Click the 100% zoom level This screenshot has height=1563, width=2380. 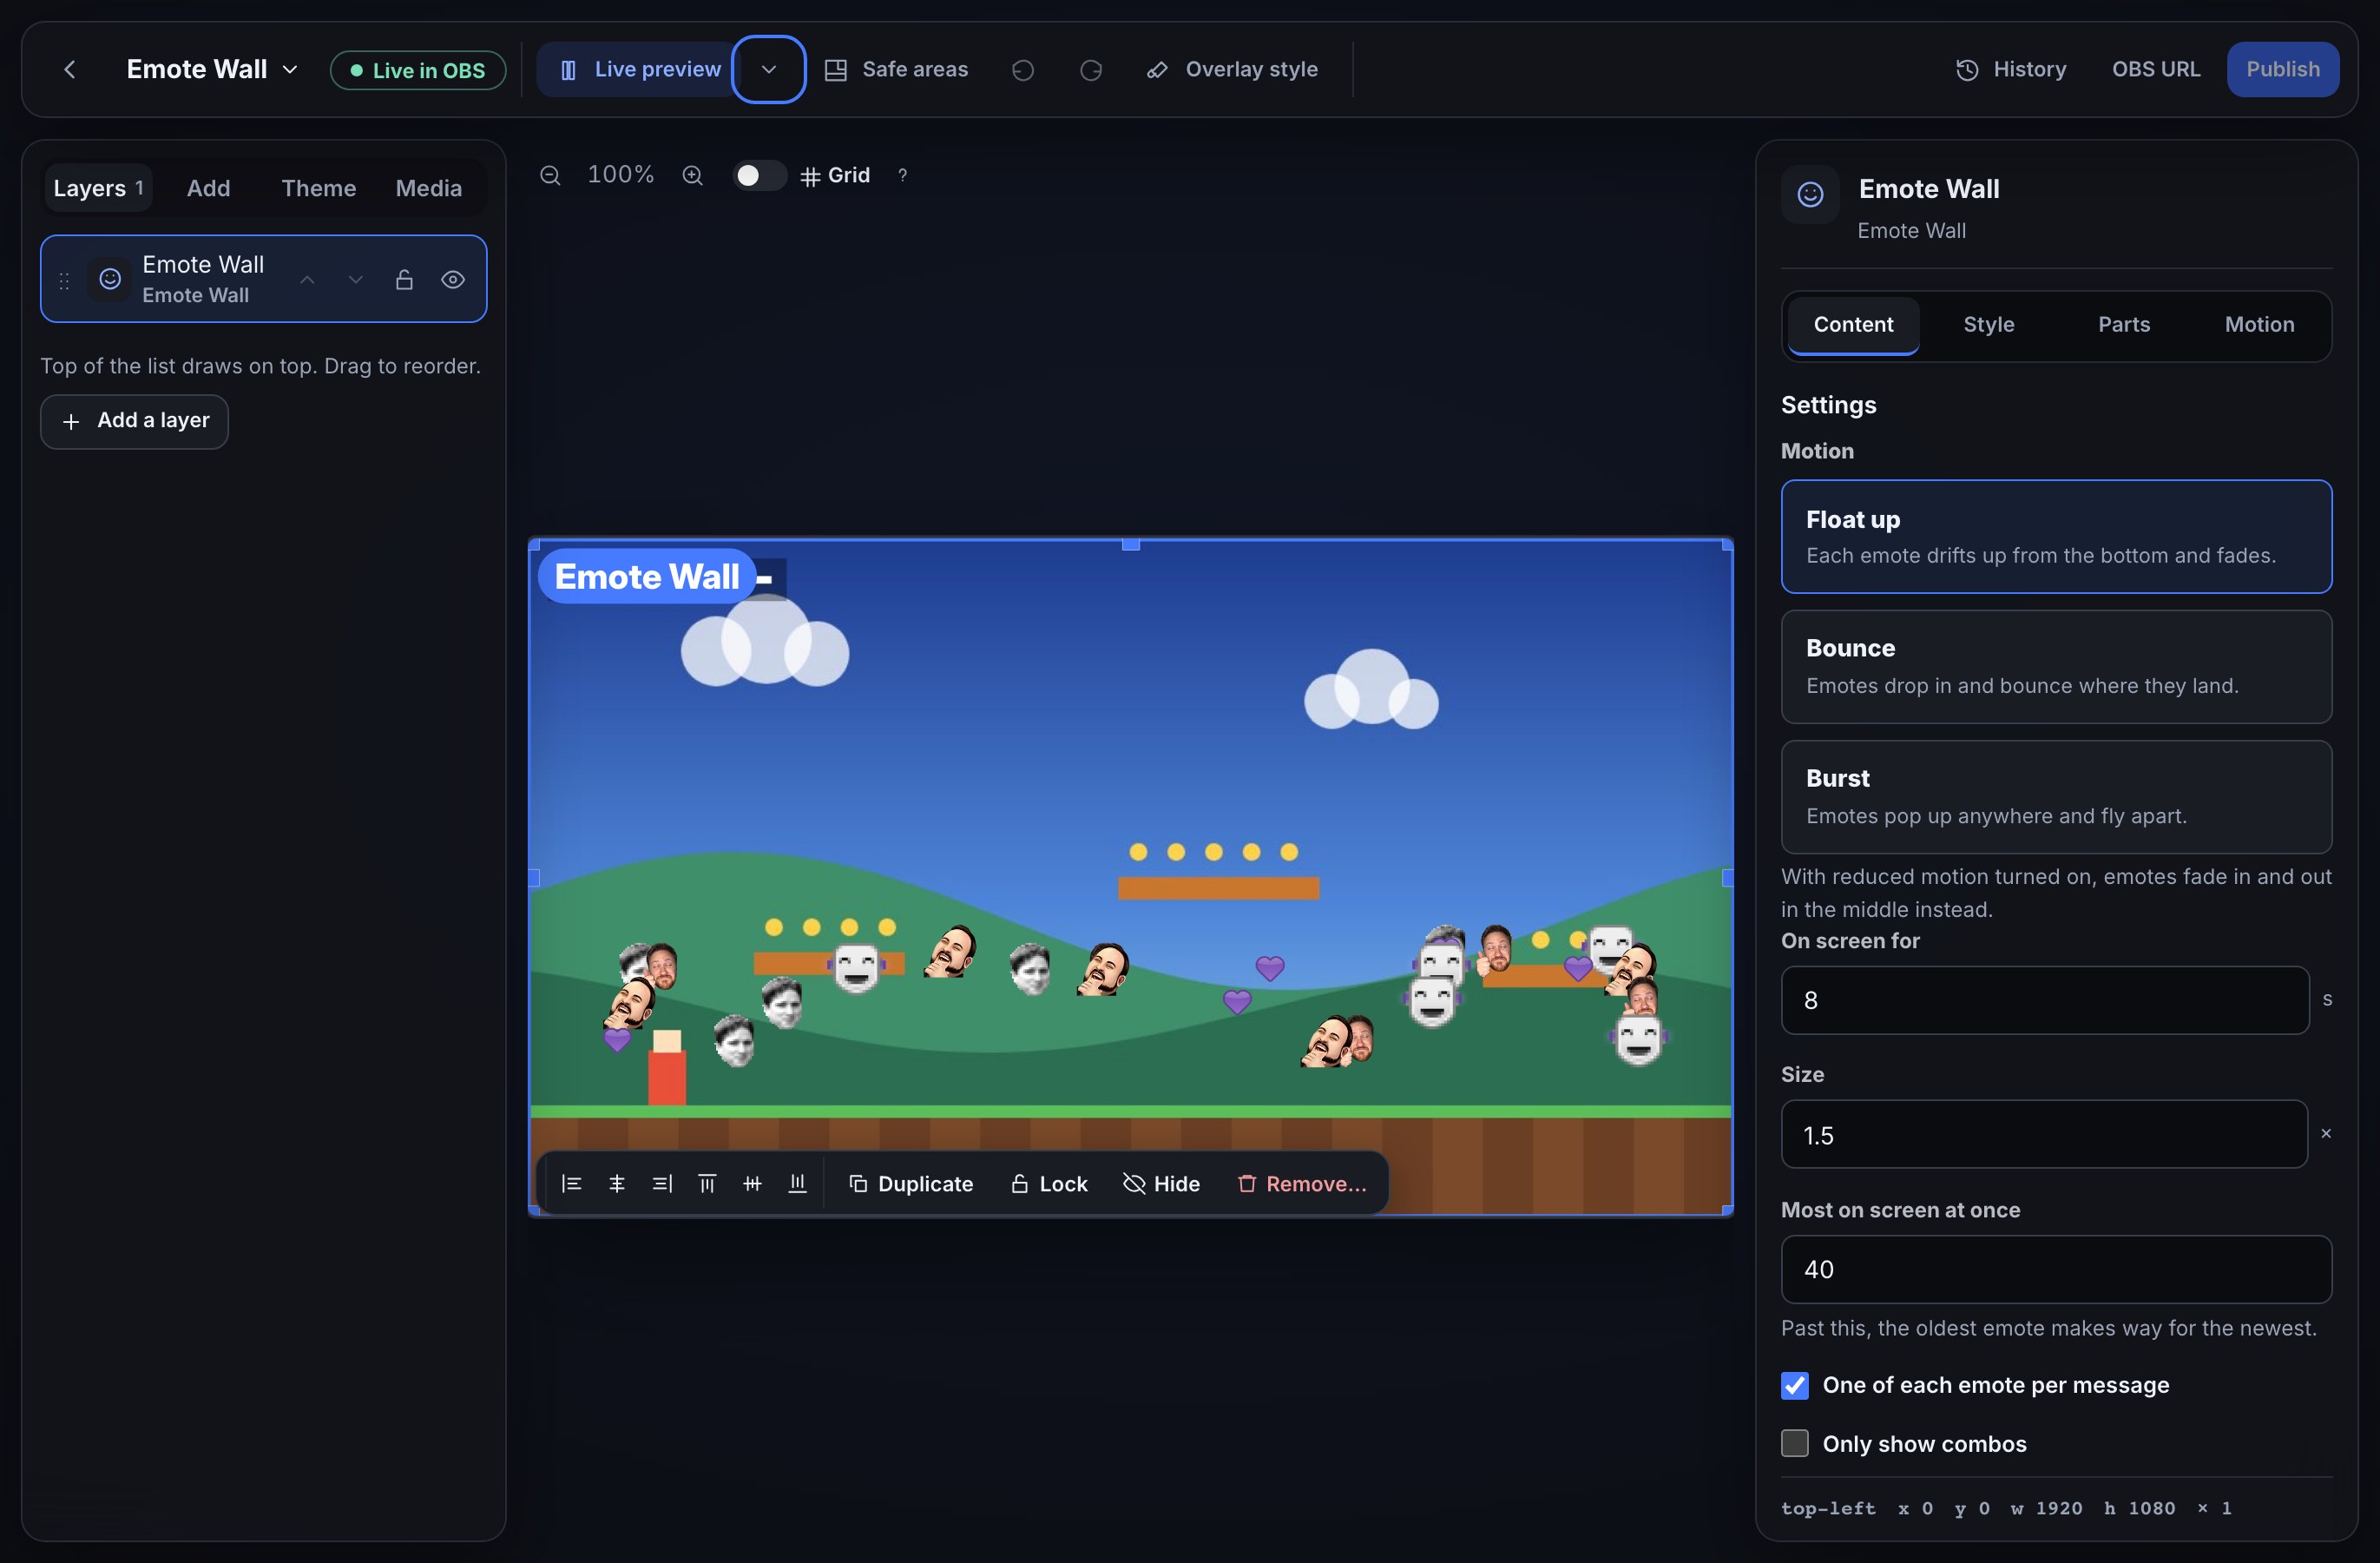pos(620,175)
